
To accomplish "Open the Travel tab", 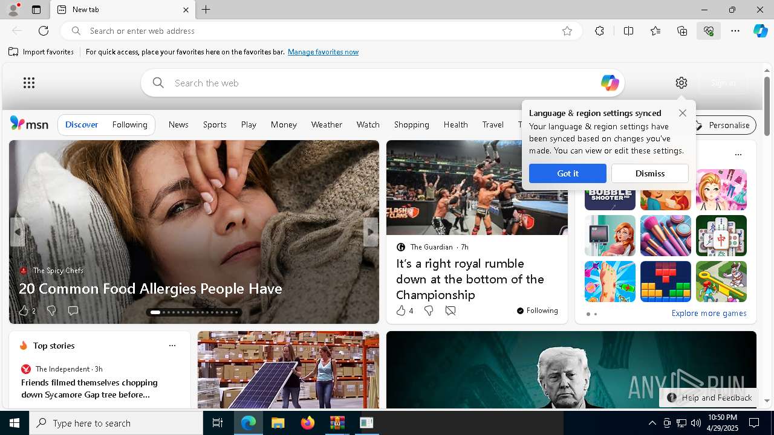I will click(x=493, y=124).
